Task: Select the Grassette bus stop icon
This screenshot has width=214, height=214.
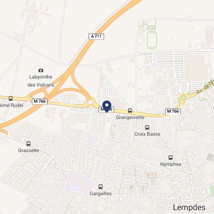Action: [28, 144]
